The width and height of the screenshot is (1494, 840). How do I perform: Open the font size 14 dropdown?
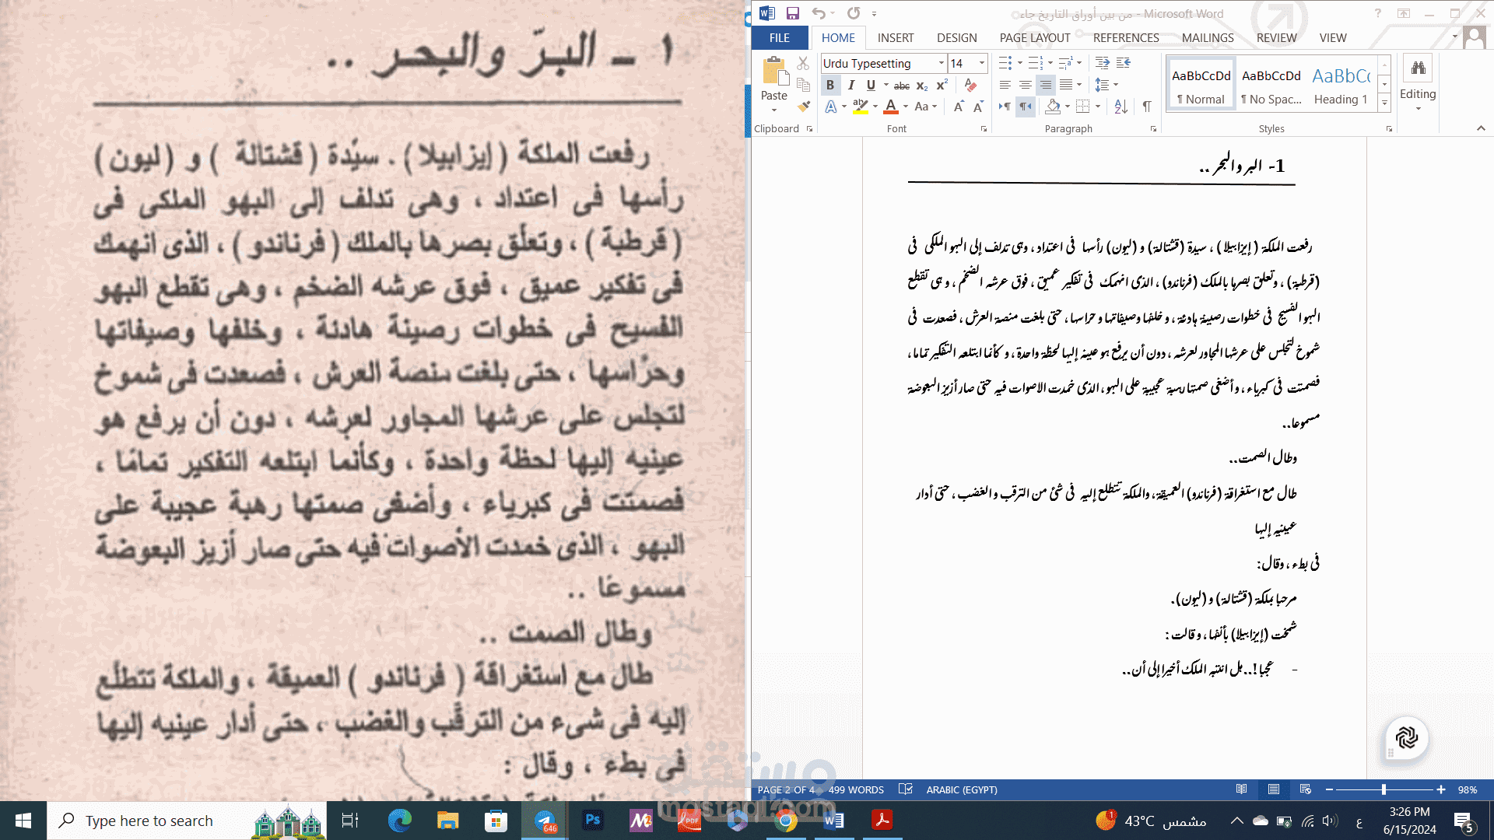tap(981, 63)
